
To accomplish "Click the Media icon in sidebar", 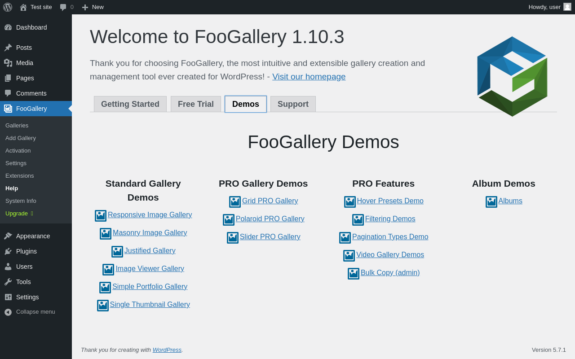I will click(x=8, y=63).
